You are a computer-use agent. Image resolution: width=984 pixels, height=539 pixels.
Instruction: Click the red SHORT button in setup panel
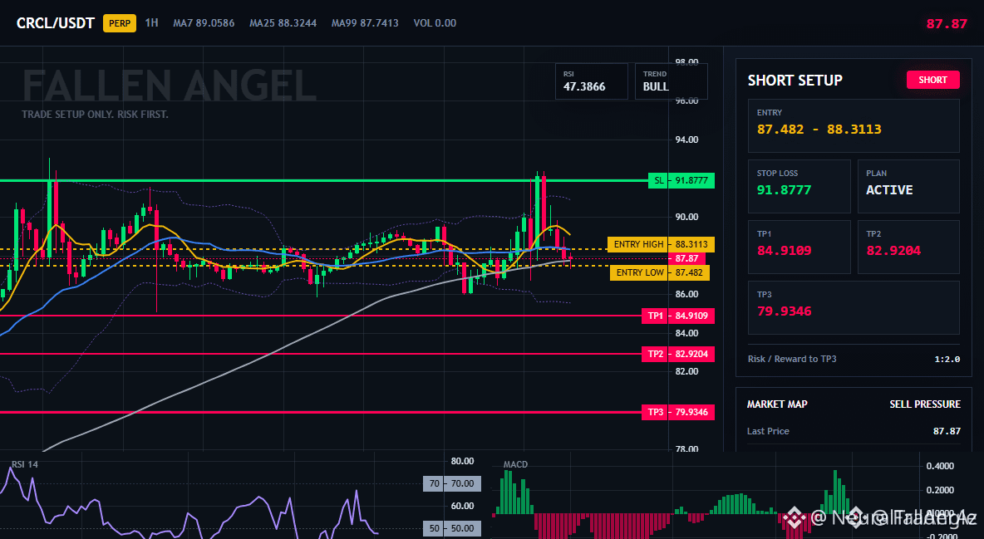pyautogui.click(x=932, y=80)
